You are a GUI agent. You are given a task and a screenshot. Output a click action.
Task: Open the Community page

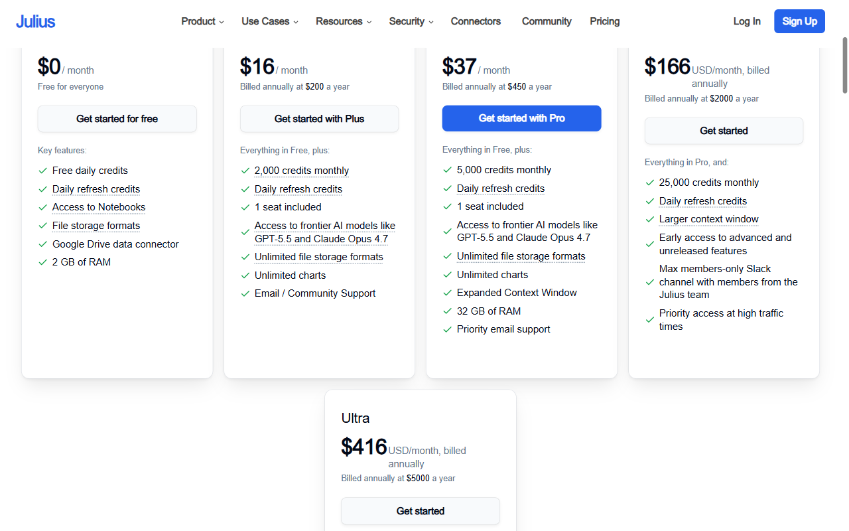click(x=547, y=21)
